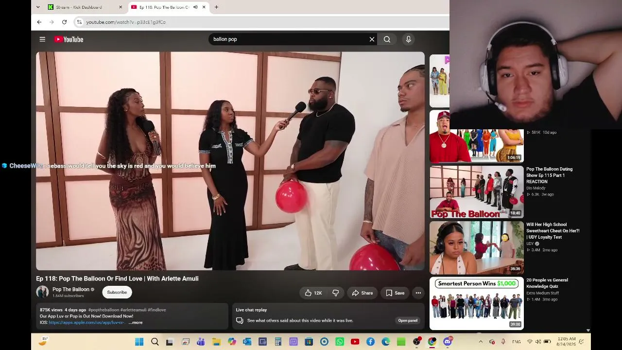Open Microsoft Edge from the taskbar
Image resolution: width=622 pixels, height=350 pixels.
pos(386,342)
